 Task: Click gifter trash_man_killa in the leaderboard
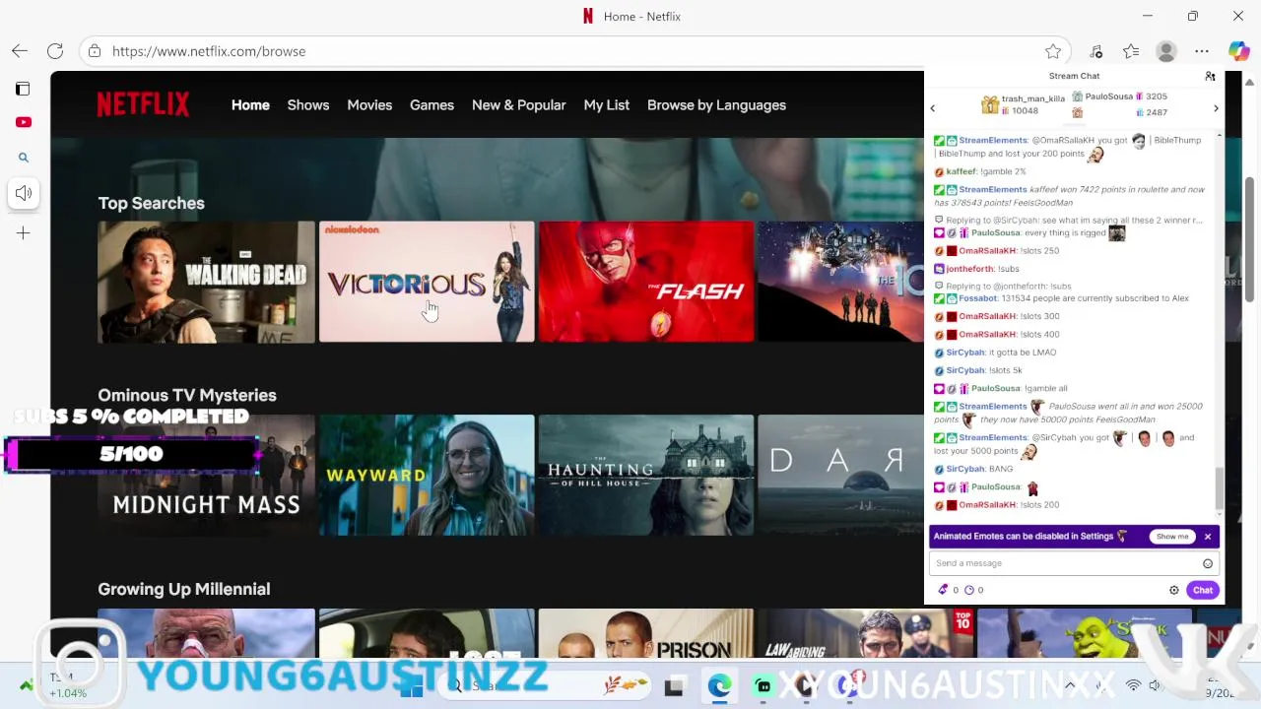click(x=1033, y=98)
